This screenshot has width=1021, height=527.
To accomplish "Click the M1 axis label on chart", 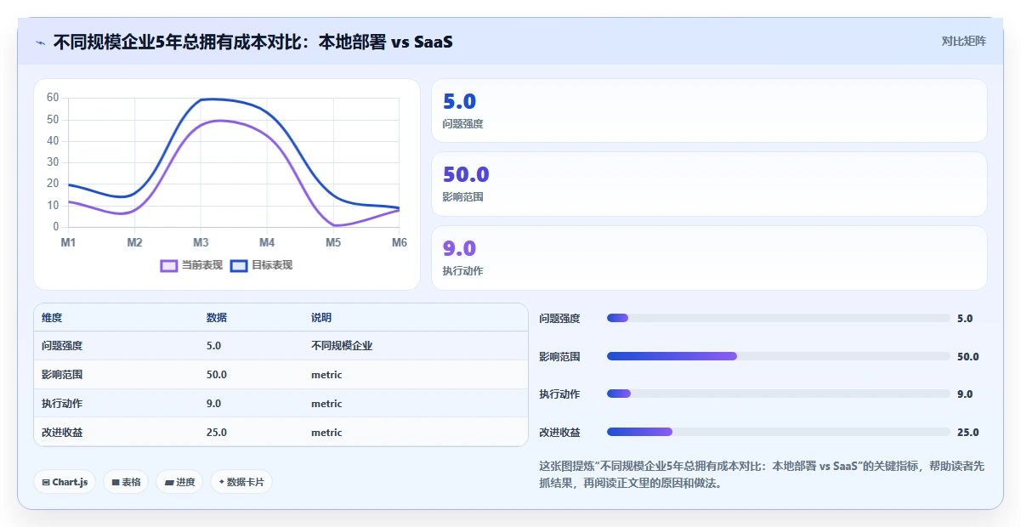I will tap(68, 243).
